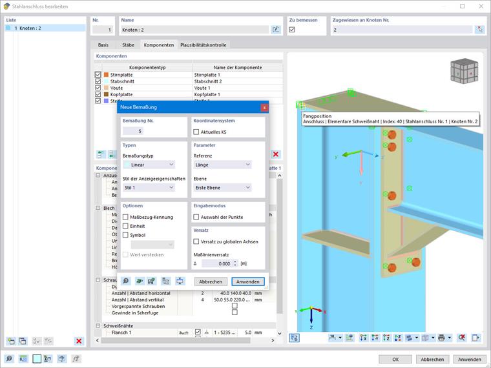Switch to the Stäbe tab
Image resolution: width=491 pixels, height=368 pixels.
(x=128, y=45)
